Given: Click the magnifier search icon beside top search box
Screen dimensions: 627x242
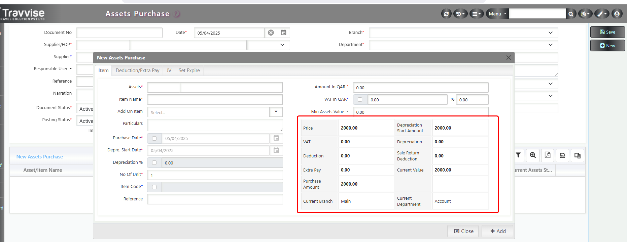Looking at the screenshot, I should pyautogui.click(x=571, y=14).
